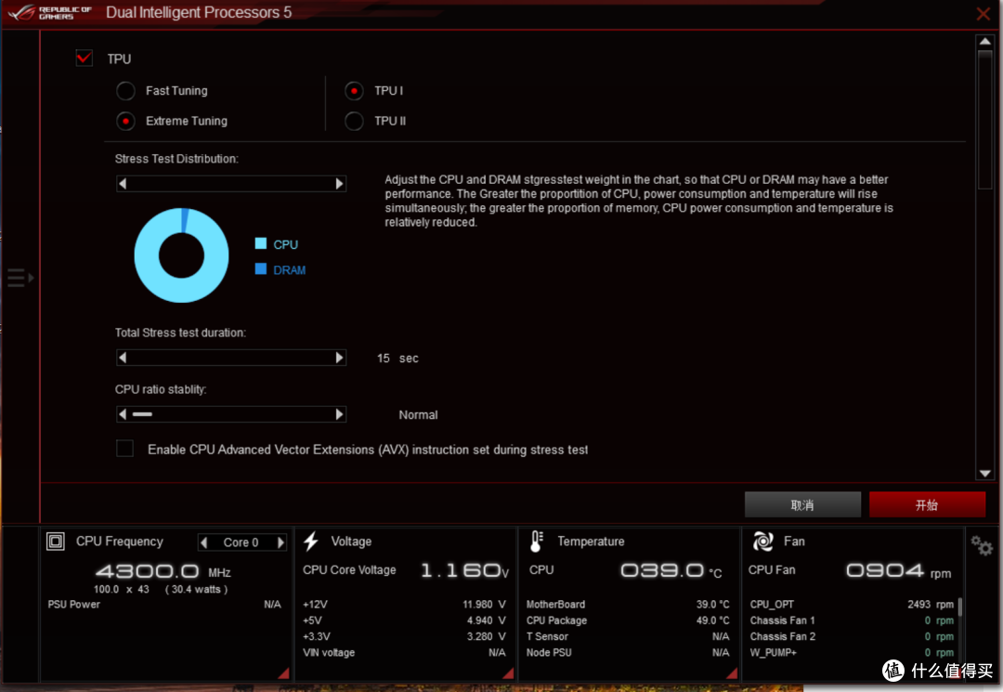Click the +12V voltage row
This screenshot has width=1003, height=692.
pyautogui.click(x=404, y=605)
